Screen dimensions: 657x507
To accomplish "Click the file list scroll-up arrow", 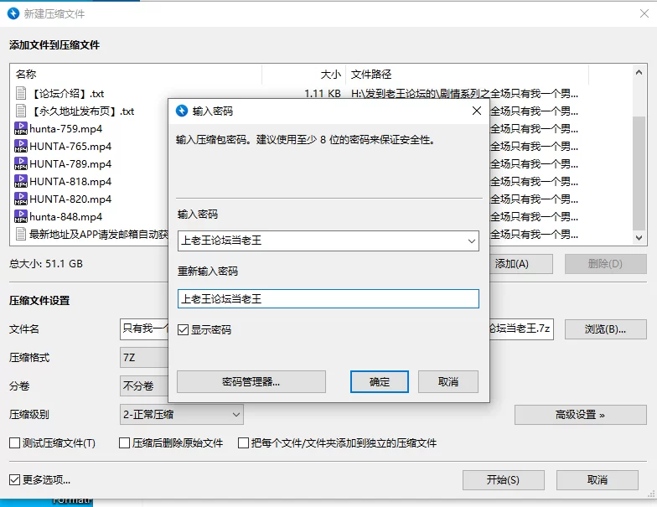I will [639, 72].
